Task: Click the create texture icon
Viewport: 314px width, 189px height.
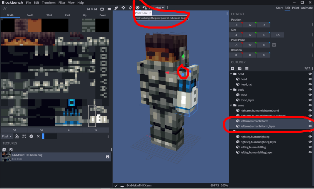Action: point(4,149)
